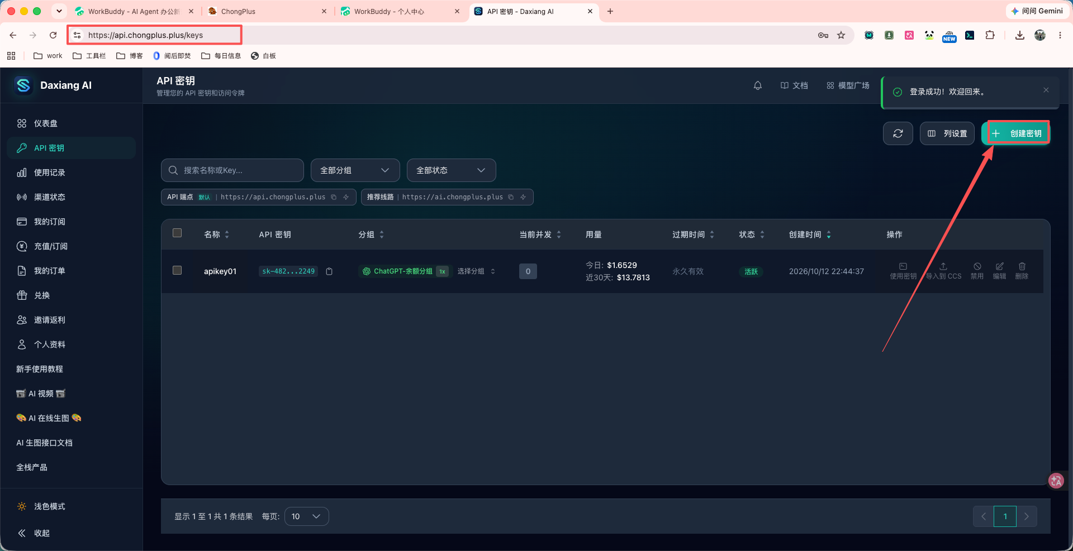
Task: Open 渠道状态 in the sidebar
Action: click(71, 197)
